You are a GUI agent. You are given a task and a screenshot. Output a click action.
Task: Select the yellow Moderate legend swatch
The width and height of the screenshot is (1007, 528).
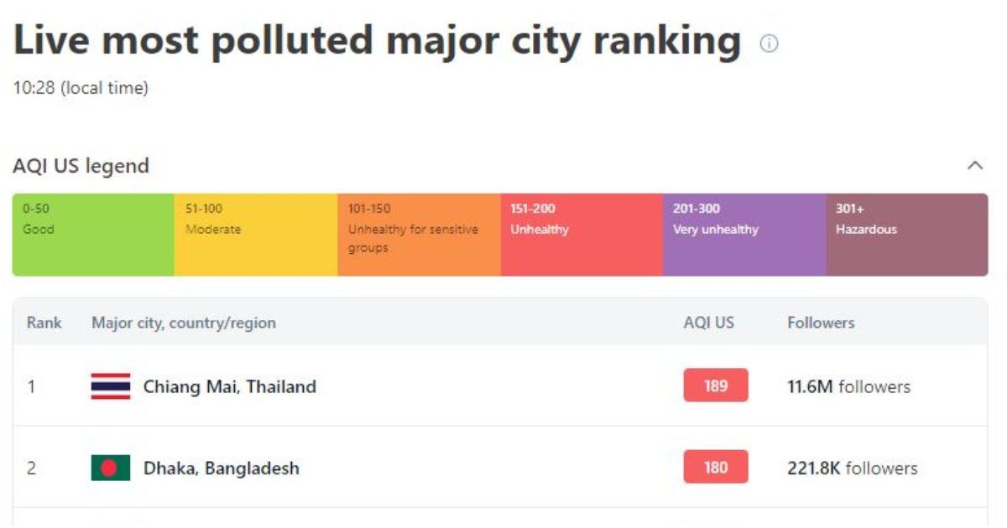point(256,235)
